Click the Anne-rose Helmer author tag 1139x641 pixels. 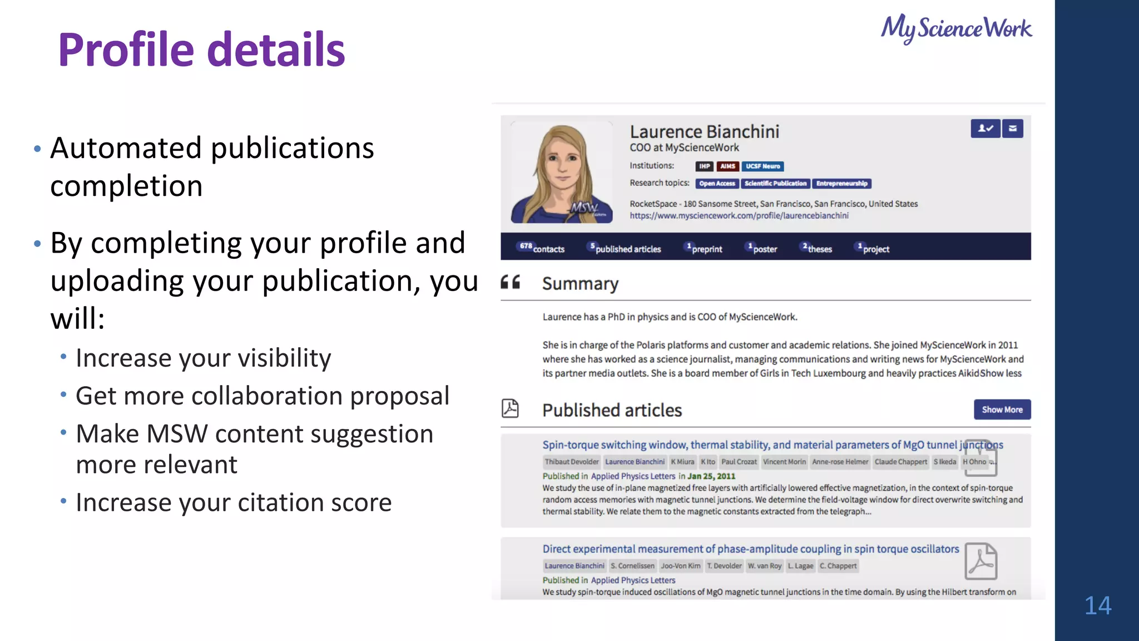pos(840,462)
